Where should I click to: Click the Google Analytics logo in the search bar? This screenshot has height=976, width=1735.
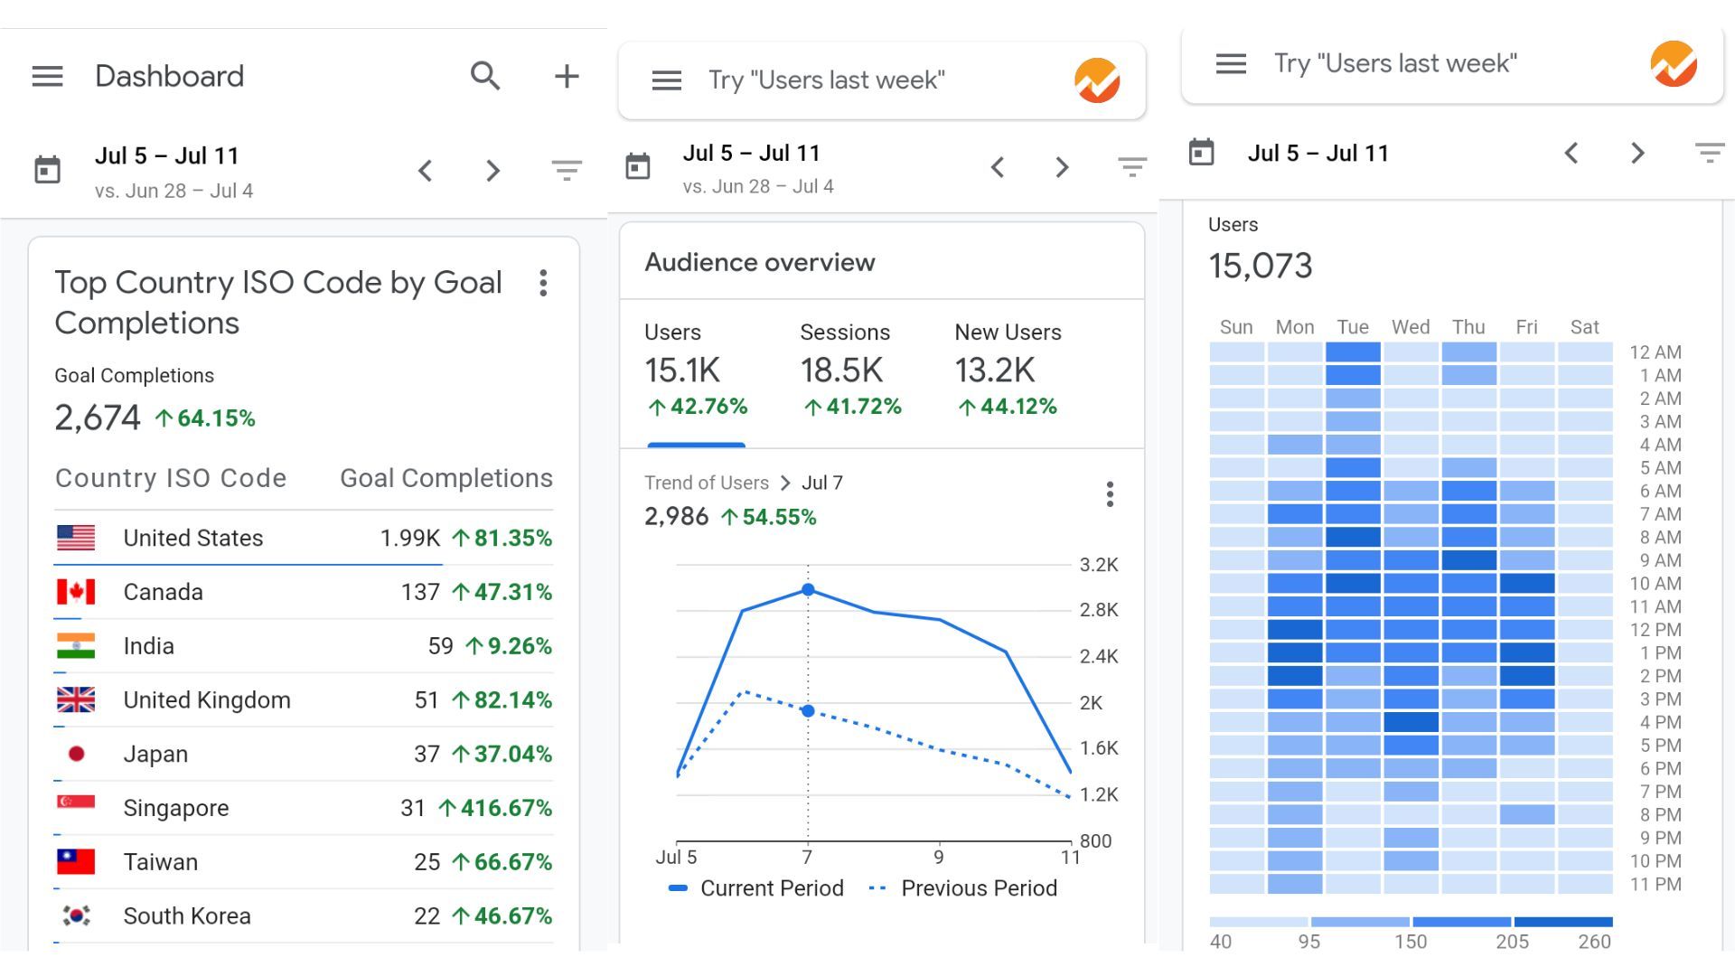coord(1096,80)
